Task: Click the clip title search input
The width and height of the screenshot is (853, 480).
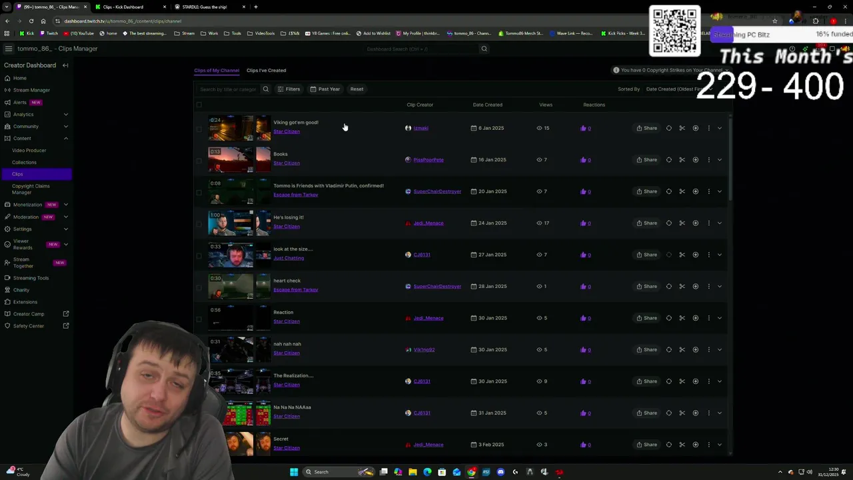Action: 228,89
